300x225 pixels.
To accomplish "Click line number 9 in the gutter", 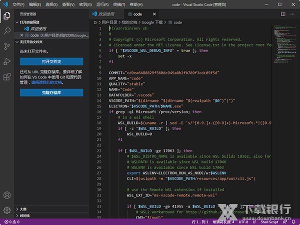I will point(100,72).
